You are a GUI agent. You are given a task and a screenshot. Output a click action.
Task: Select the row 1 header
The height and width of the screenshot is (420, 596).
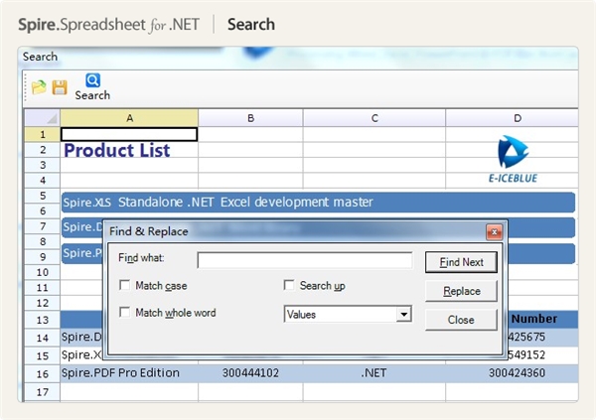42,134
